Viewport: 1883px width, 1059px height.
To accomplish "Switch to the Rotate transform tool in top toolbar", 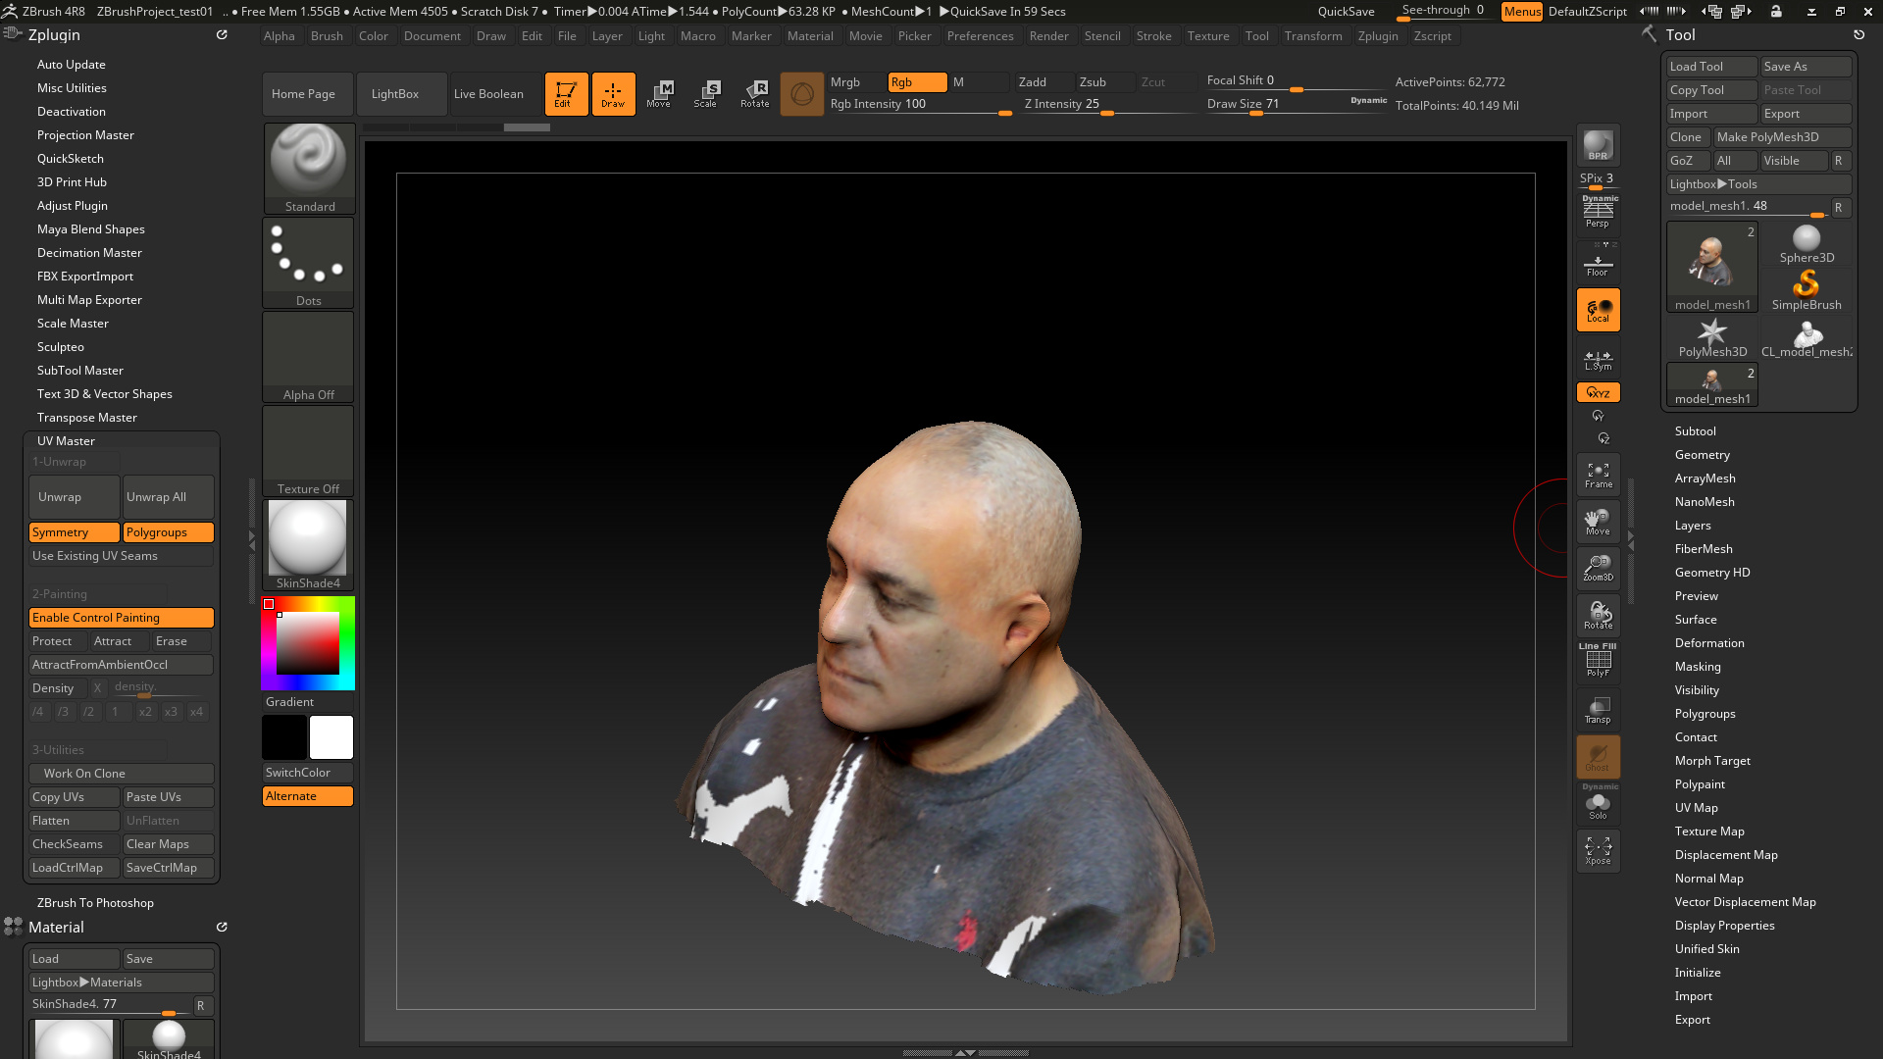I will click(754, 94).
